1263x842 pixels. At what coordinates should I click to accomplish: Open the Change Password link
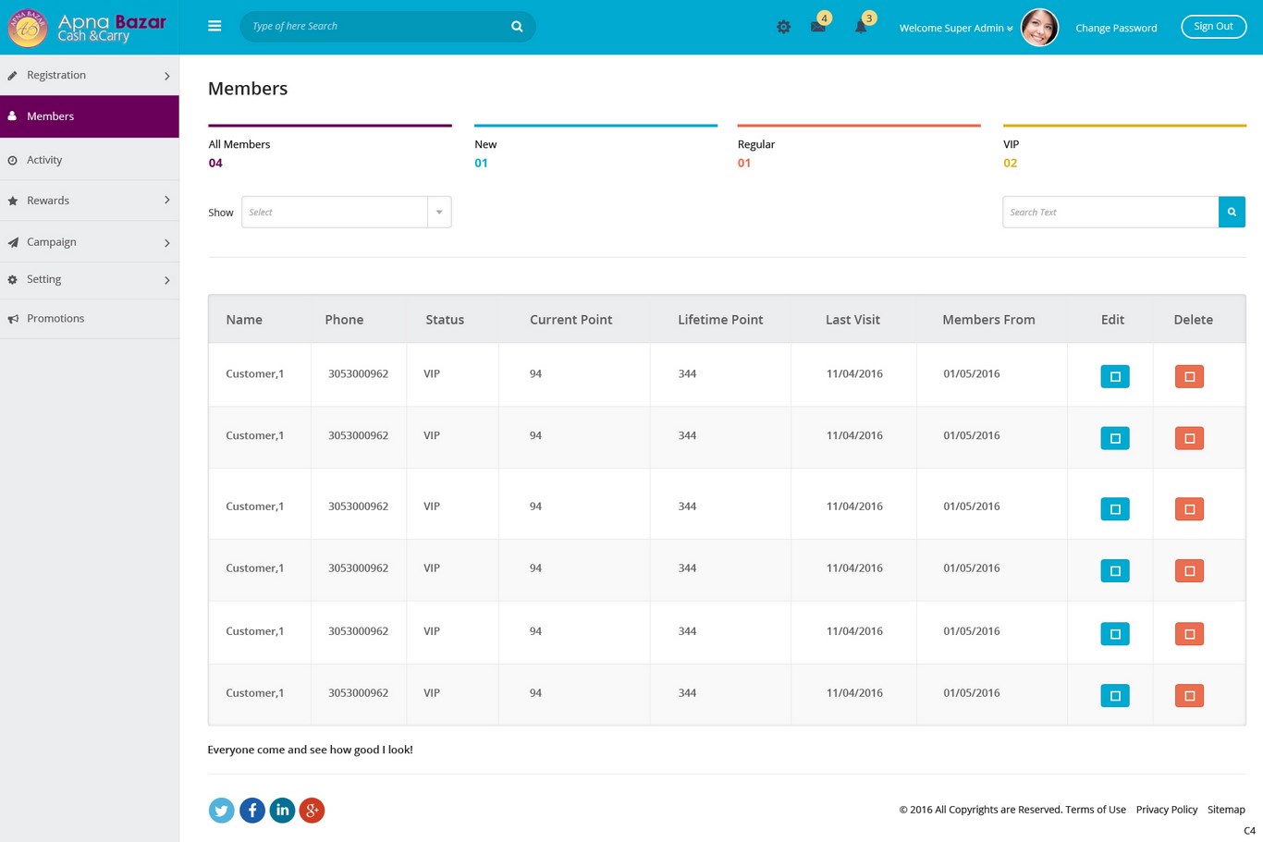click(x=1116, y=28)
